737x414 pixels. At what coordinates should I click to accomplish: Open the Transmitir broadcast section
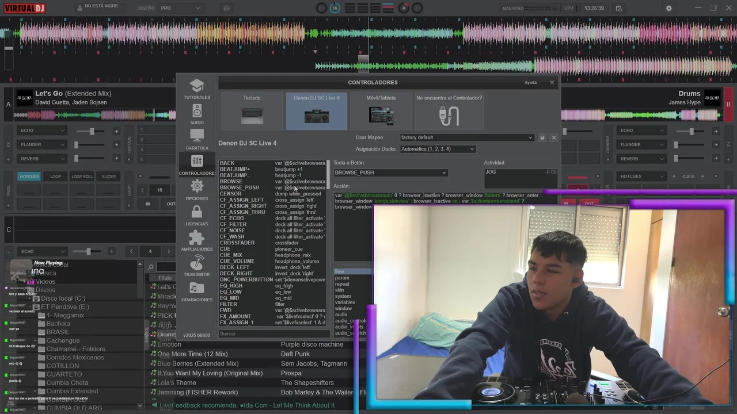coord(197,266)
